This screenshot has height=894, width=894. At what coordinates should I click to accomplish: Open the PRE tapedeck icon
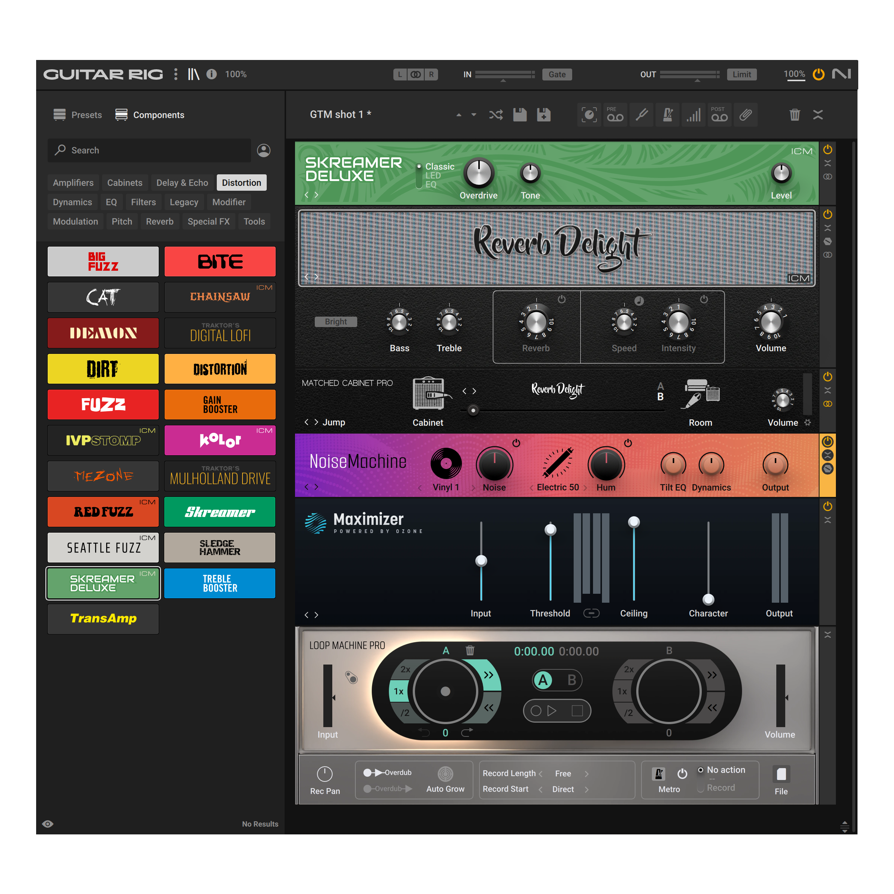(615, 115)
